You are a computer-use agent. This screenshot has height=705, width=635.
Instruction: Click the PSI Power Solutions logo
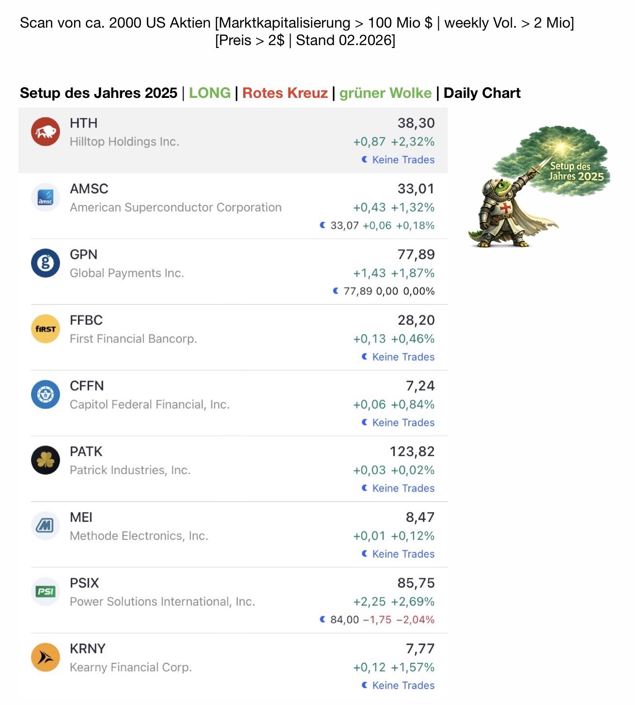click(46, 592)
